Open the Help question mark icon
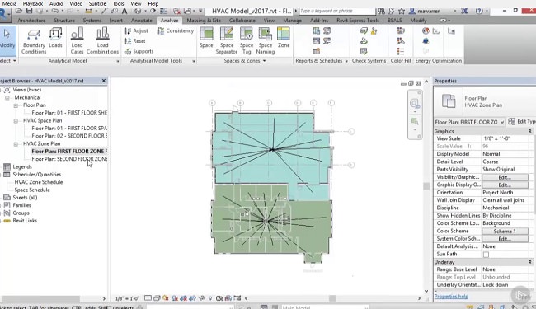Image resolution: width=536 pixels, height=309 pixels. point(479,12)
